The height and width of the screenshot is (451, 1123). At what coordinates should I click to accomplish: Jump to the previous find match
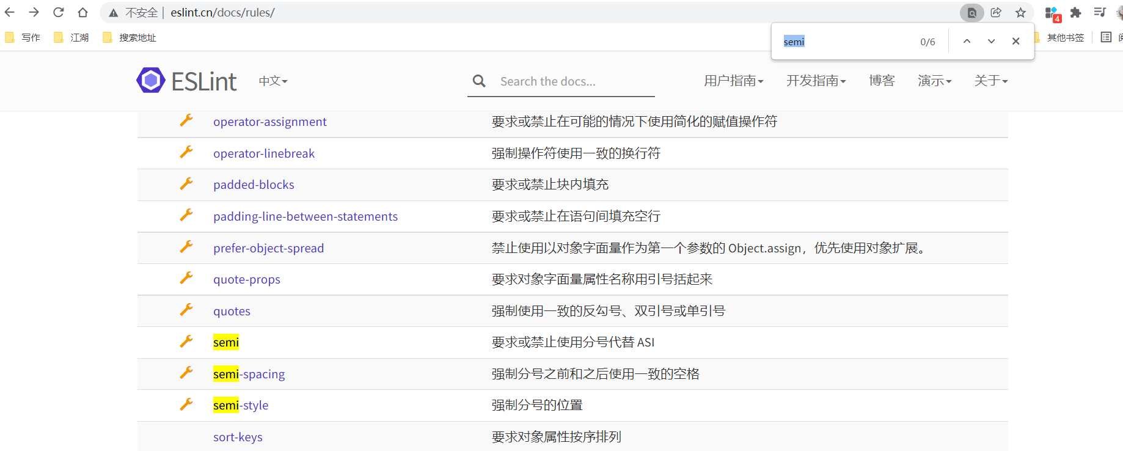(967, 41)
